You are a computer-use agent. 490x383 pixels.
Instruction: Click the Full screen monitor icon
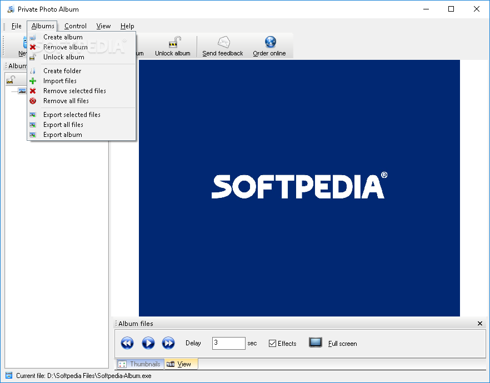pos(316,343)
